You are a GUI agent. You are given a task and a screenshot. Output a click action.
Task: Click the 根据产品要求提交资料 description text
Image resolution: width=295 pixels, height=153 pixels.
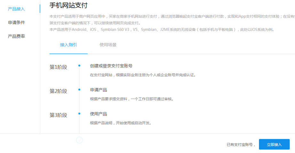[x=132, y=99]
